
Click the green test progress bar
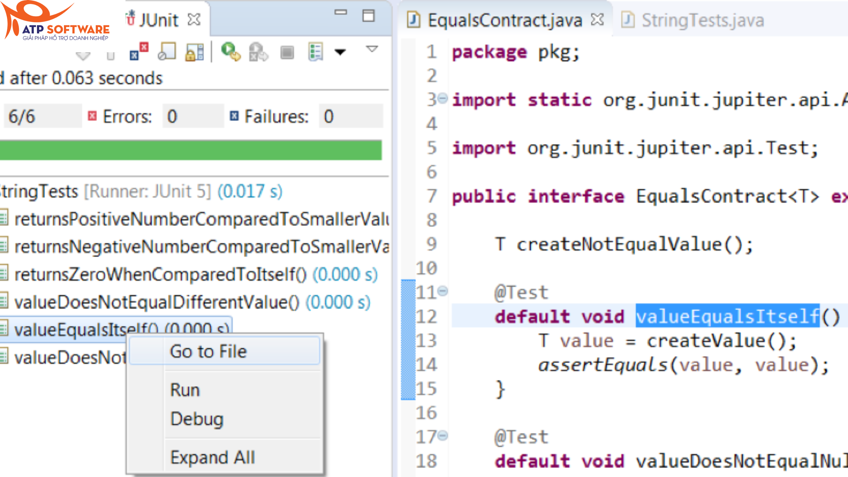tap(191, 150)
